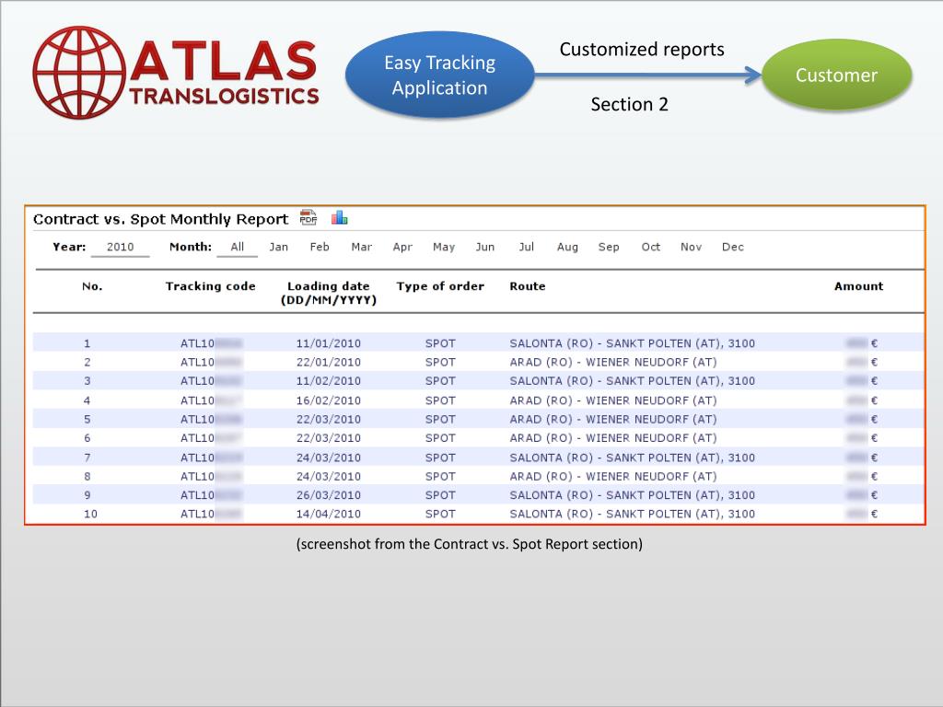Click the amount in row 7
Screen dimensions: 943x707
[x=861, y=458]
